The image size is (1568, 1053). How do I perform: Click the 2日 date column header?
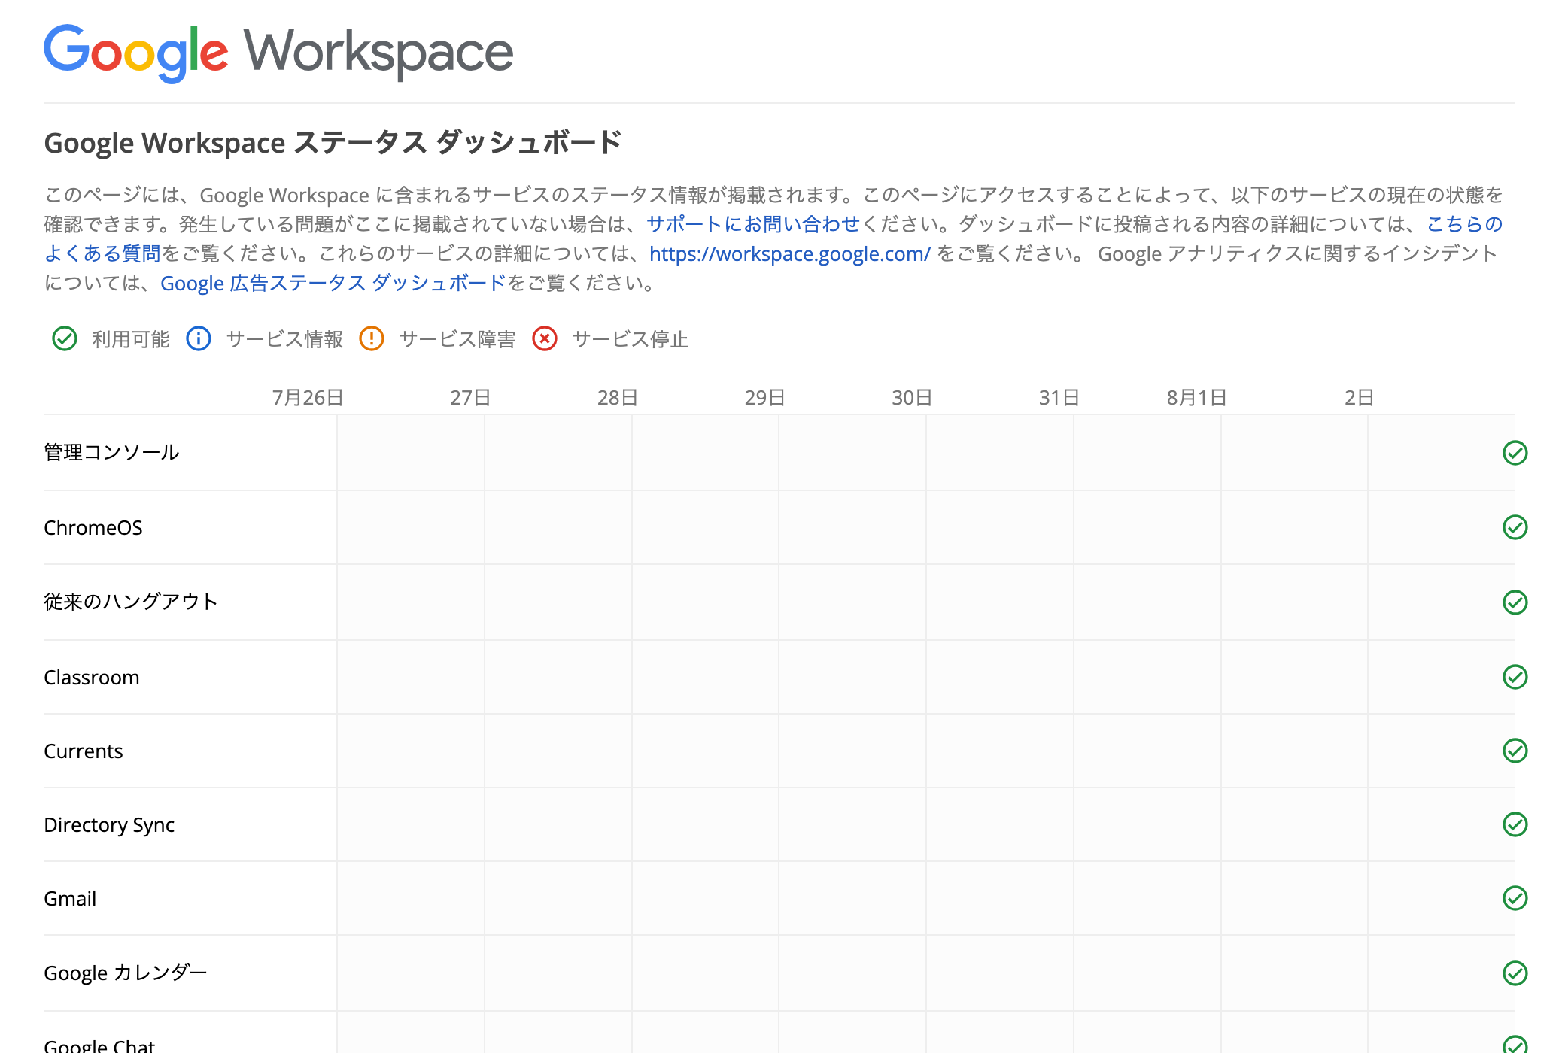[x=1360, y=398]
